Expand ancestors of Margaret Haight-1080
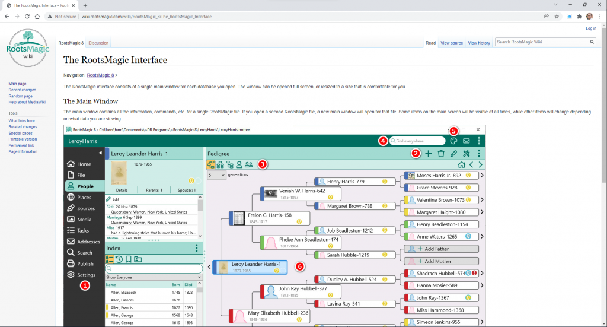This screenshot has height=327, width=607. (x=482, y=212)
